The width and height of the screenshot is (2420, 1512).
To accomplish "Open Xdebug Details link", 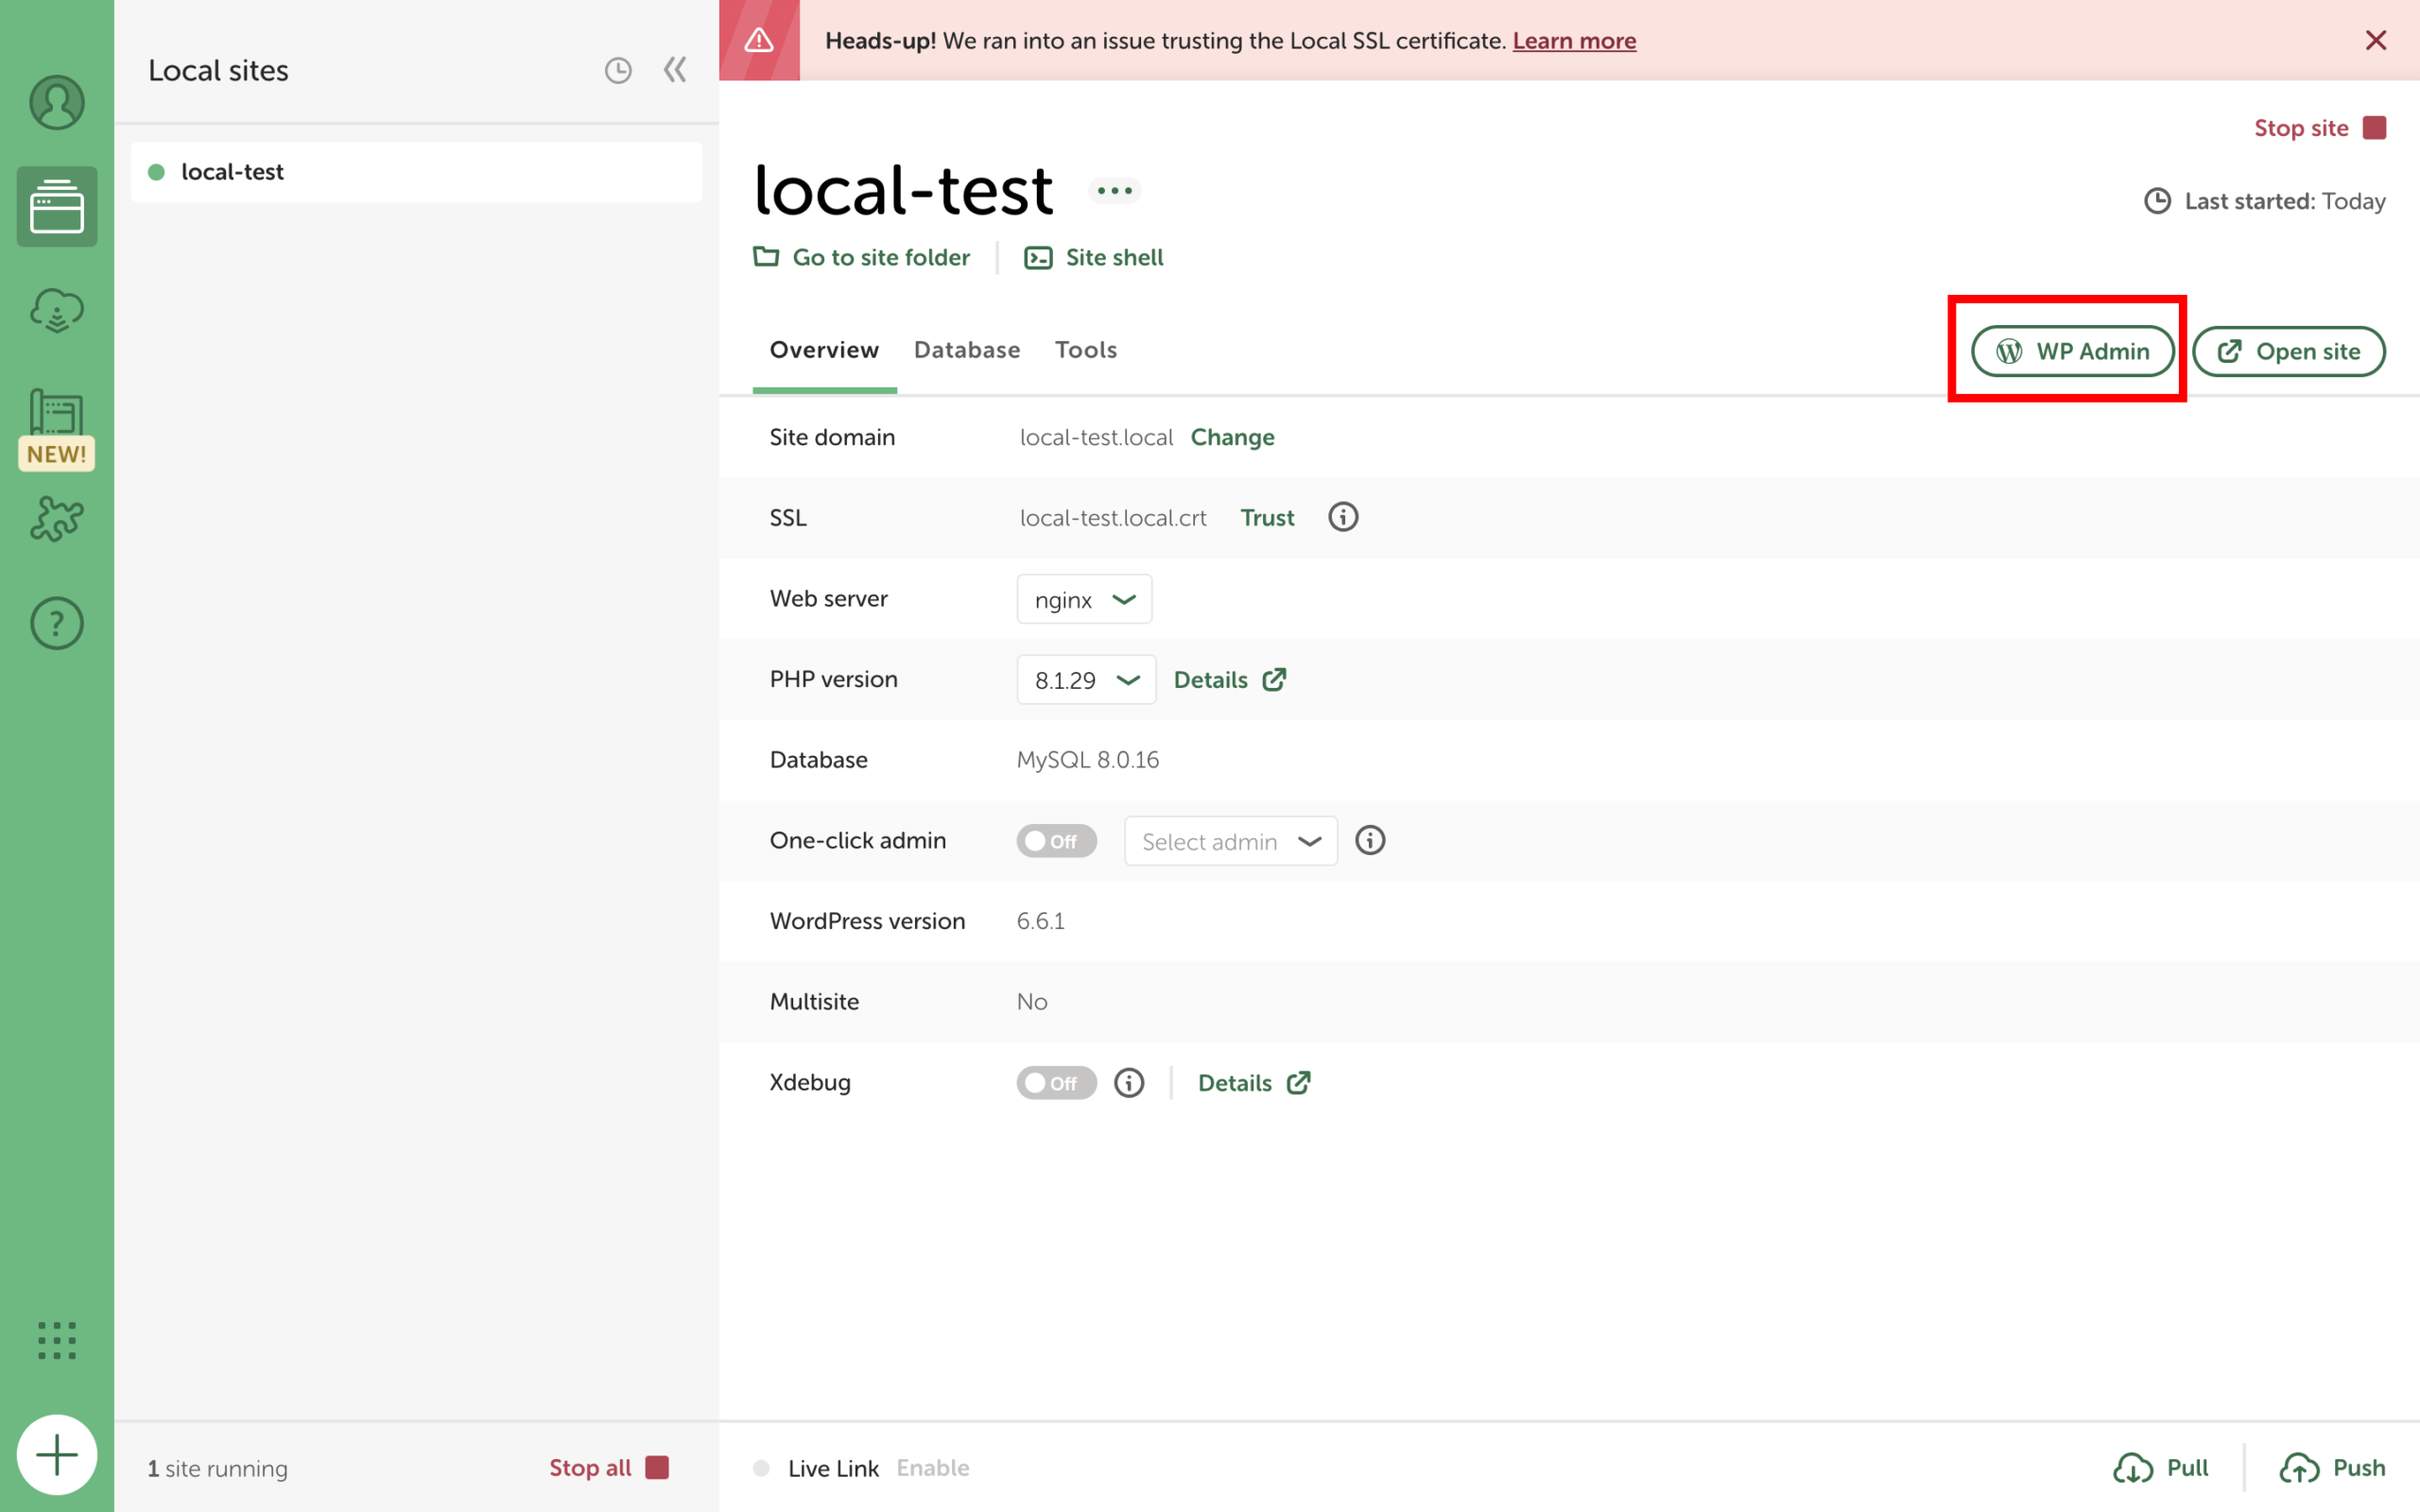I will pos(1254,1083).
